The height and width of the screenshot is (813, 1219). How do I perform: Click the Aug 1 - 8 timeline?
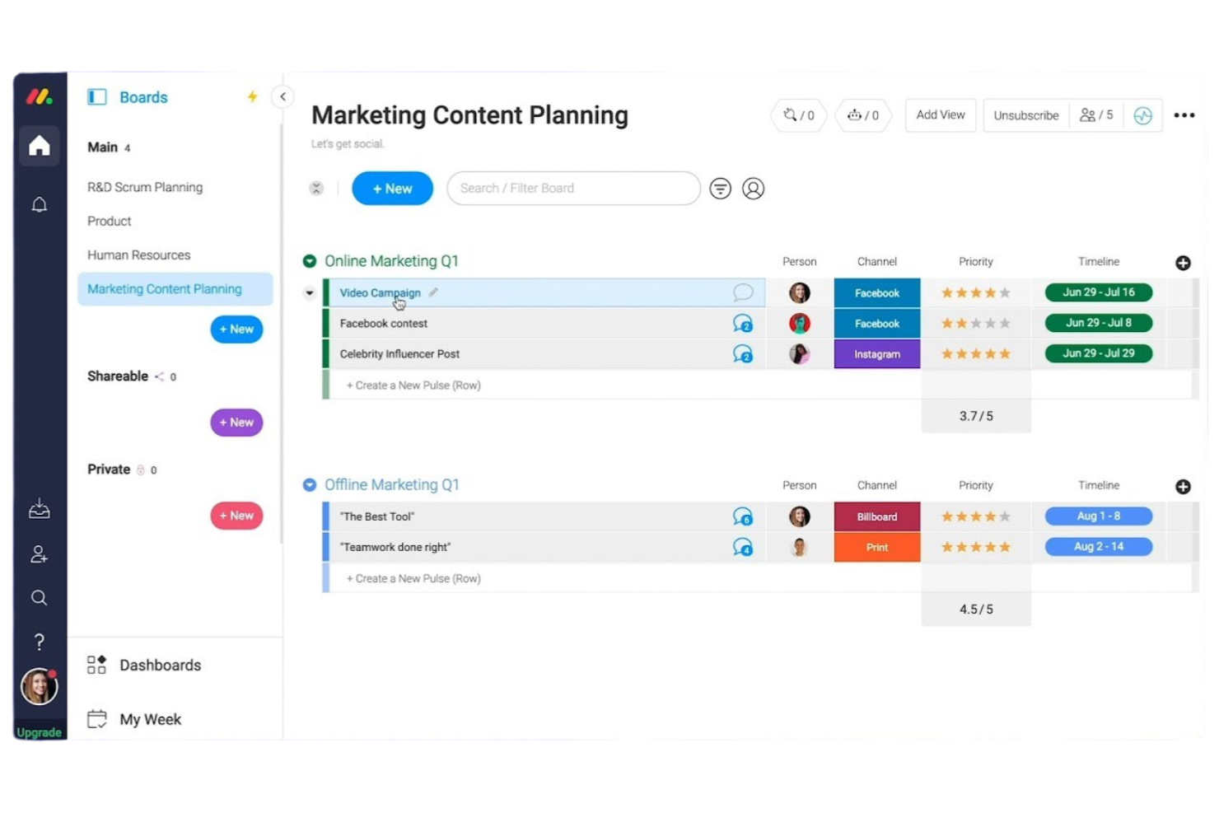pyautogui.click(x=1099, y=516)
